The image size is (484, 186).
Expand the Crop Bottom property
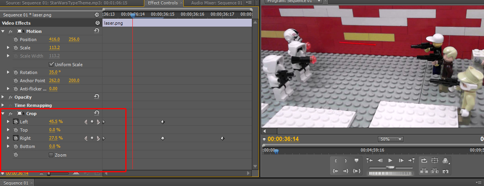tap(8, 146)
